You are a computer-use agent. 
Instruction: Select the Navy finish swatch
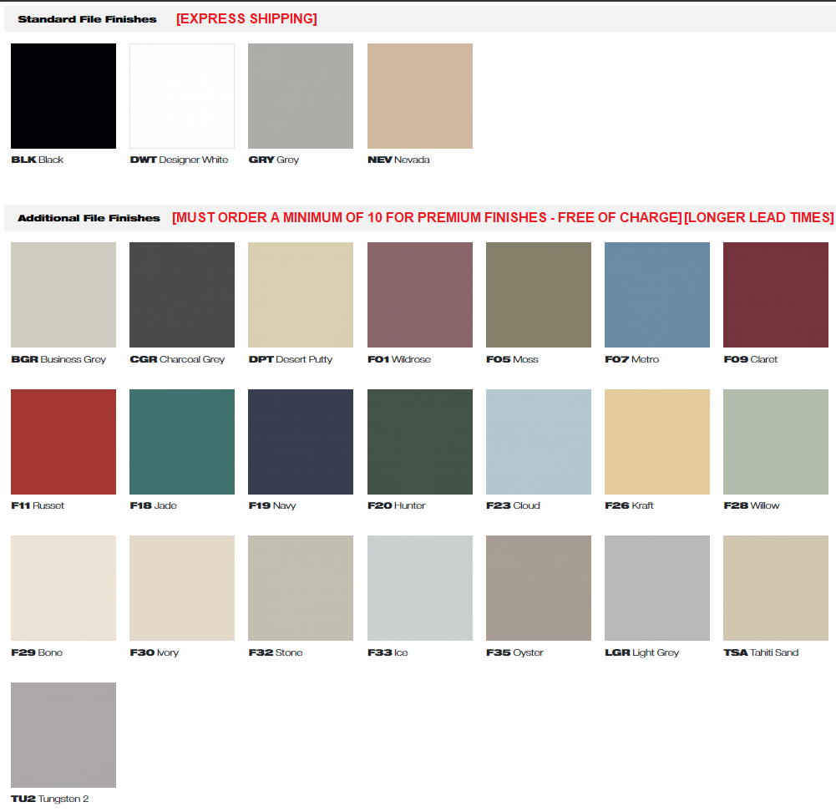tap(301, 442)
